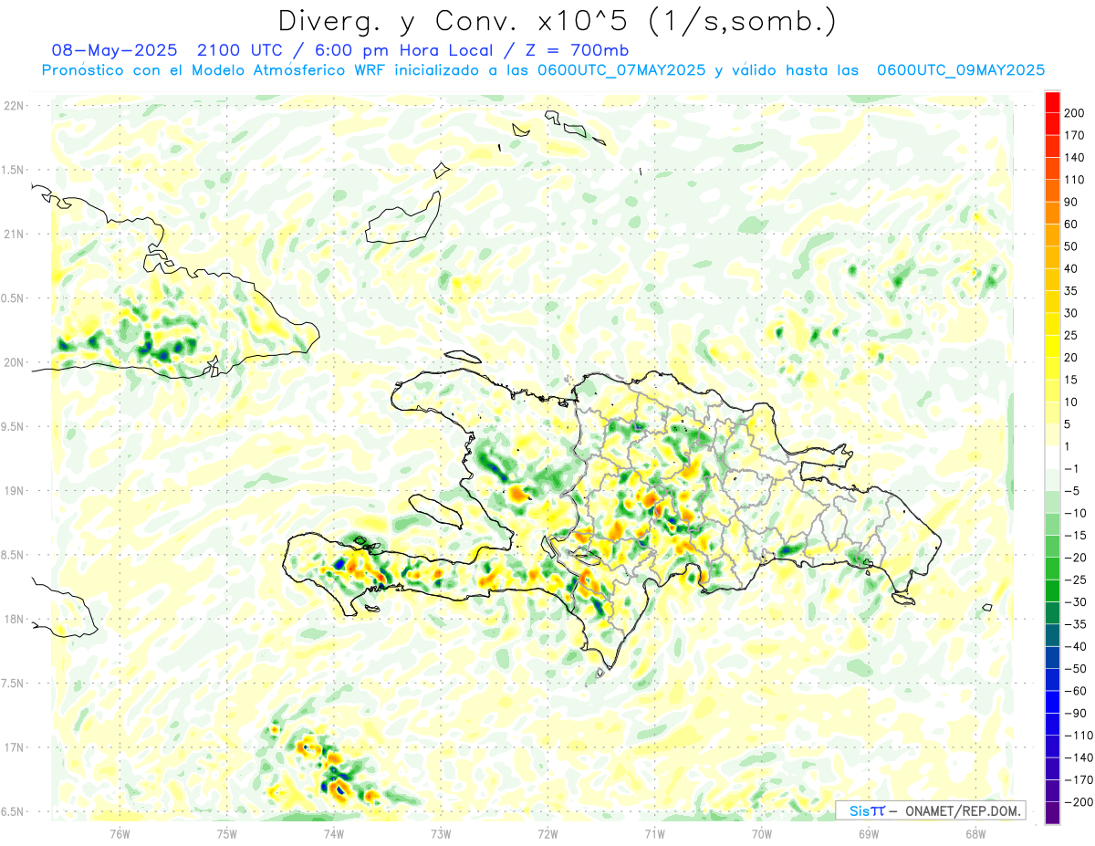1095x846 pixels.
Task: Click the topmost red segment of the color scale
Action: [x=1052, y=102]
